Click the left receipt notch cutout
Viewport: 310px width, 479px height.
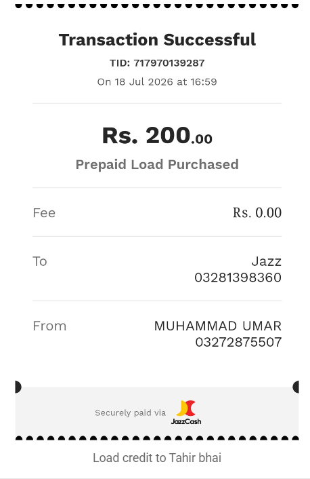pos(18,387)
